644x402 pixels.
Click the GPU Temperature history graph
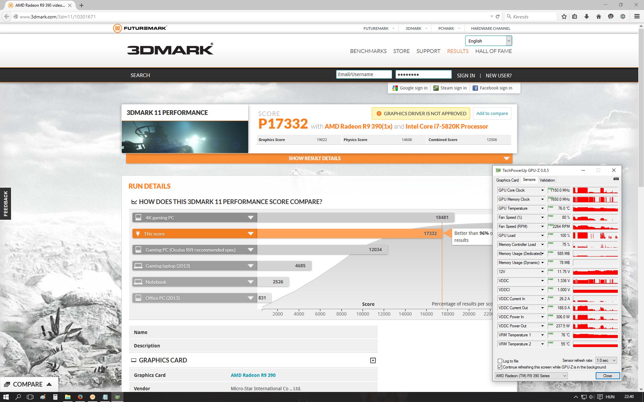click(x=595, y=208)
